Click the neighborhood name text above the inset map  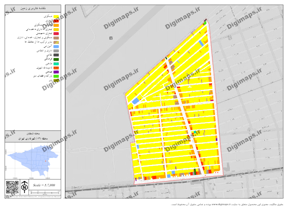click(33, 134)
